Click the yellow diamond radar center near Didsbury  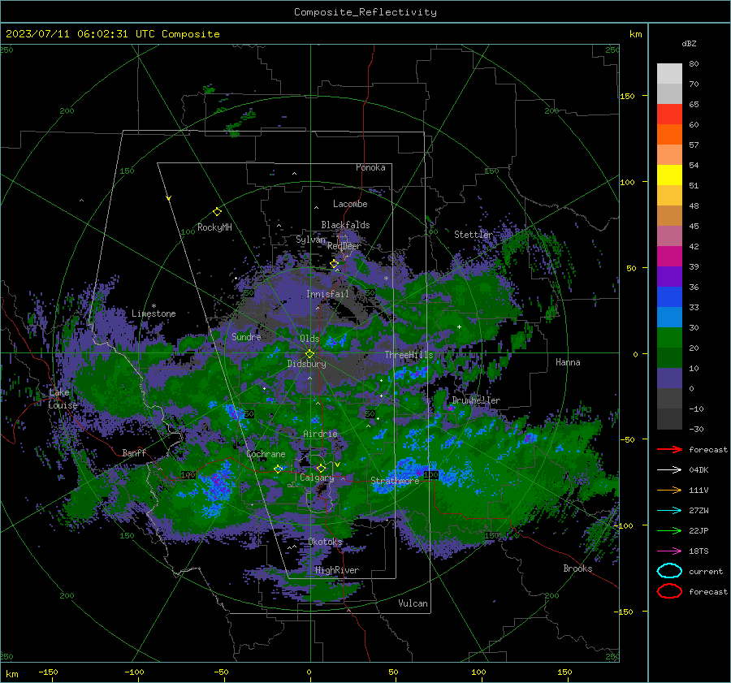coord(309,354)
